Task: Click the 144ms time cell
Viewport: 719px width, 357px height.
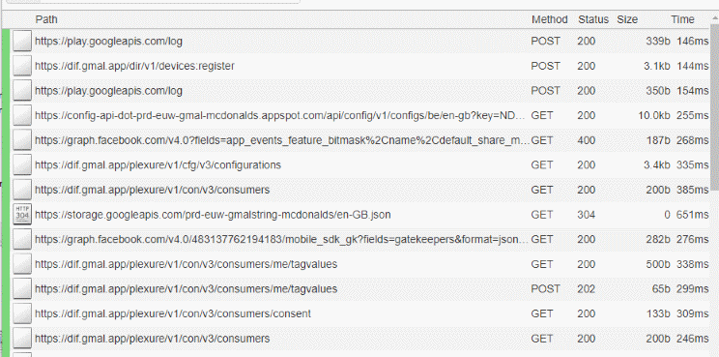Action: [x=692, y=66]
